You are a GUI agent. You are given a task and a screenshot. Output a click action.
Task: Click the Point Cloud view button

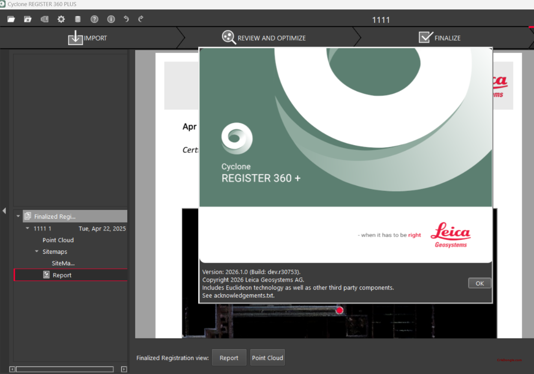coord(267,358)
